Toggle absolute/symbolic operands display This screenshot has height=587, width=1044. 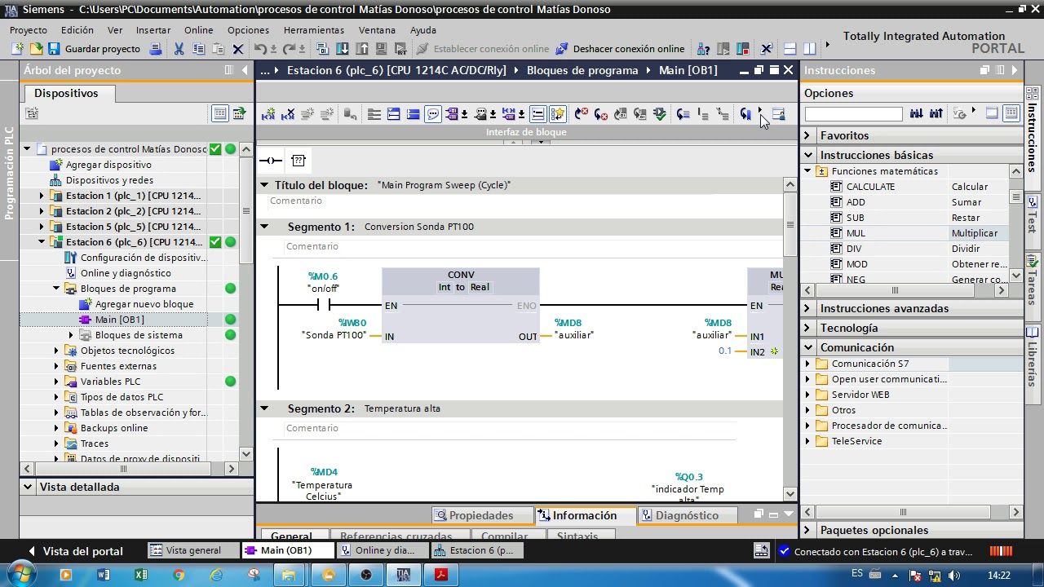[453, 114]
